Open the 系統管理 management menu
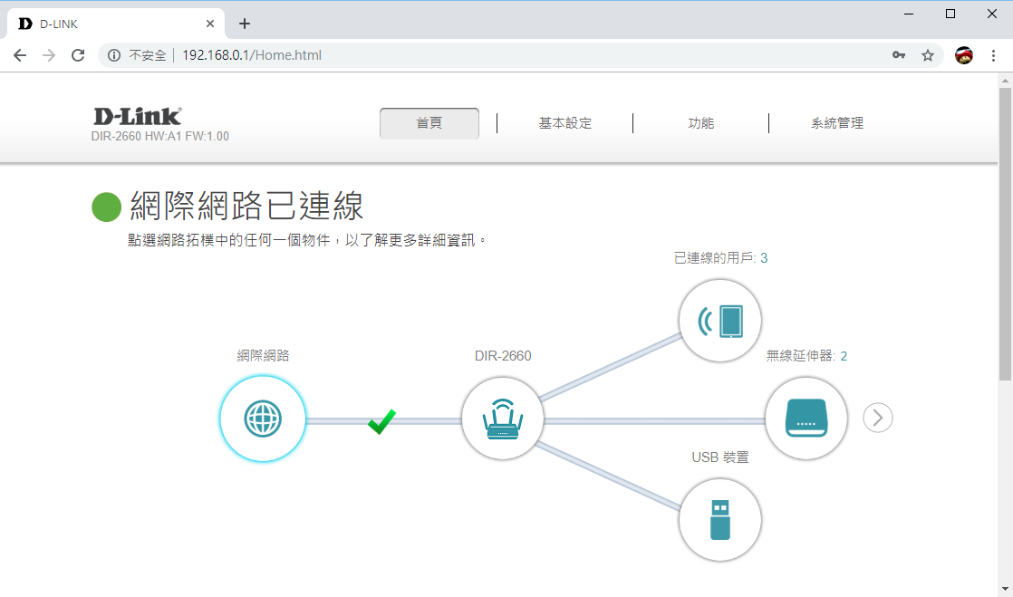 837,123
